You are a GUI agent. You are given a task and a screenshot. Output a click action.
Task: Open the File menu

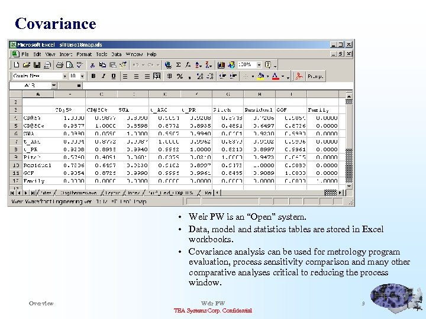(x=25, y=54)
